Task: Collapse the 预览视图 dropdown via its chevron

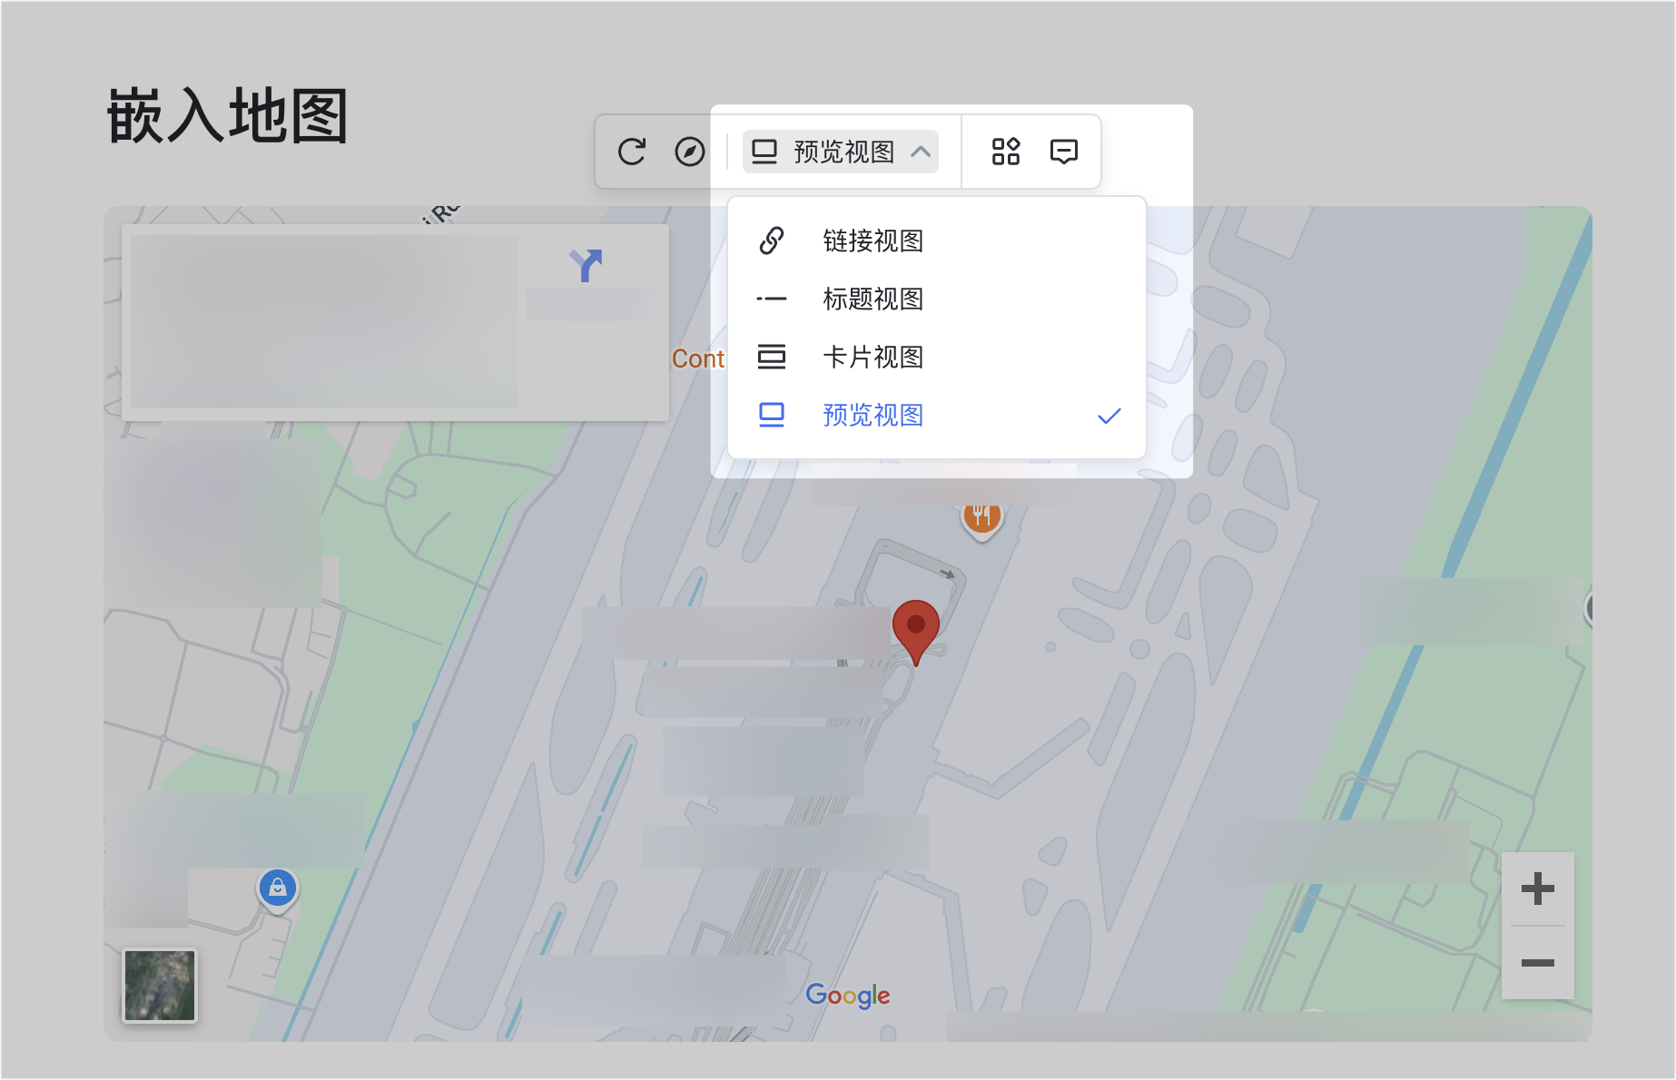Action: point(922,152)
